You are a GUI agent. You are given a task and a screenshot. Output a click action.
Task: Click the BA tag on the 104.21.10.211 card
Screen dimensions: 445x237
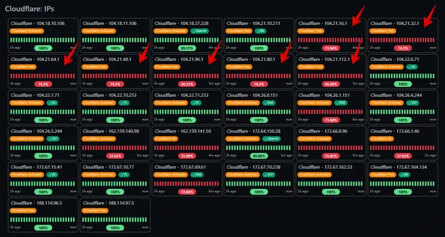click(x=260, y=31)
